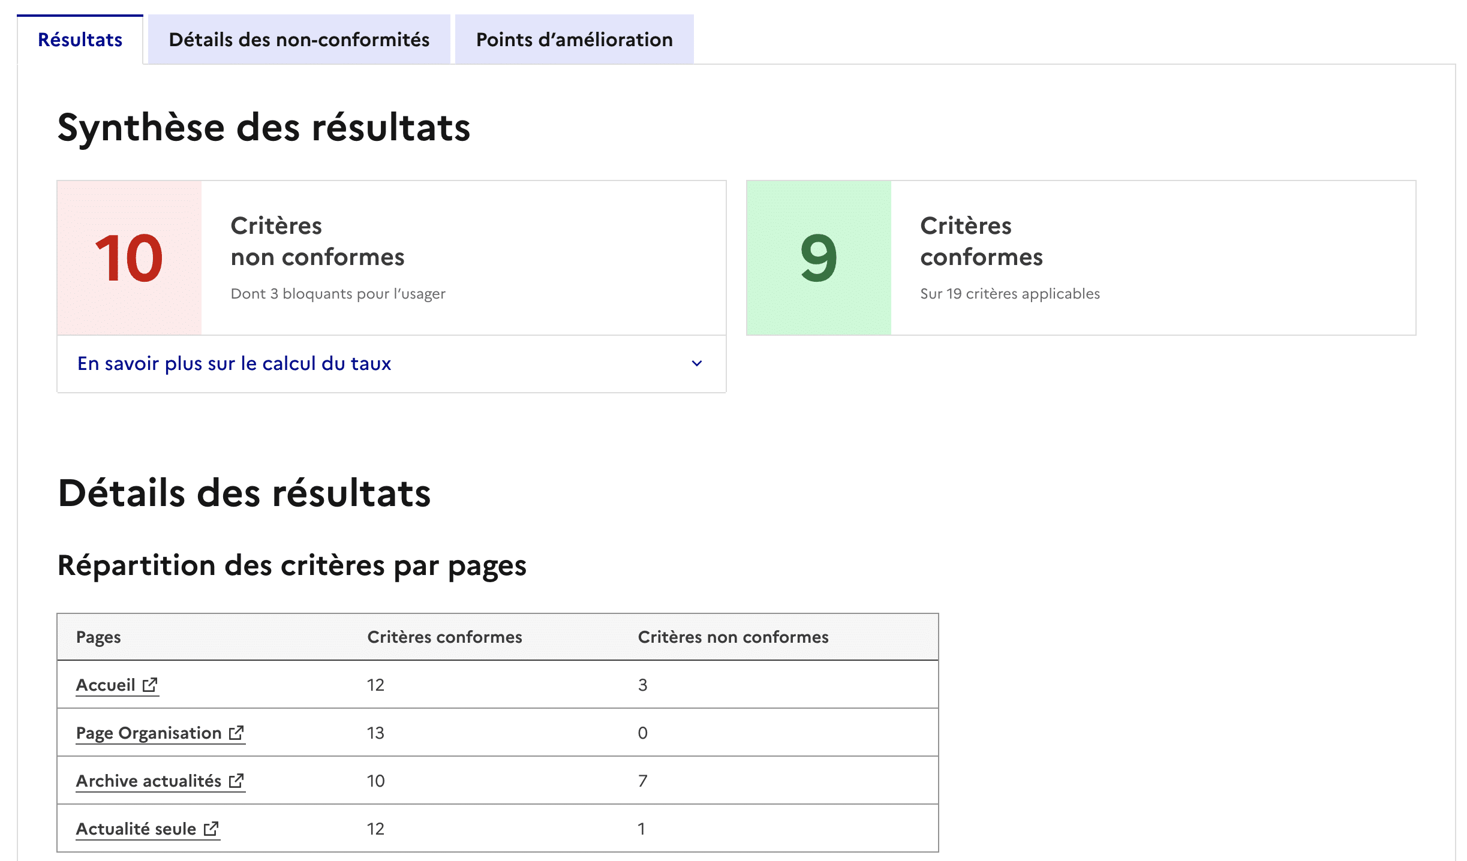Click external link icon next to Accueil
Viewport: 1467px width, 861px height.
150,685
